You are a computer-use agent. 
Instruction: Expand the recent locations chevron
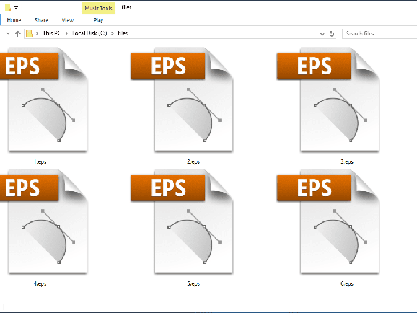(7, 34)
